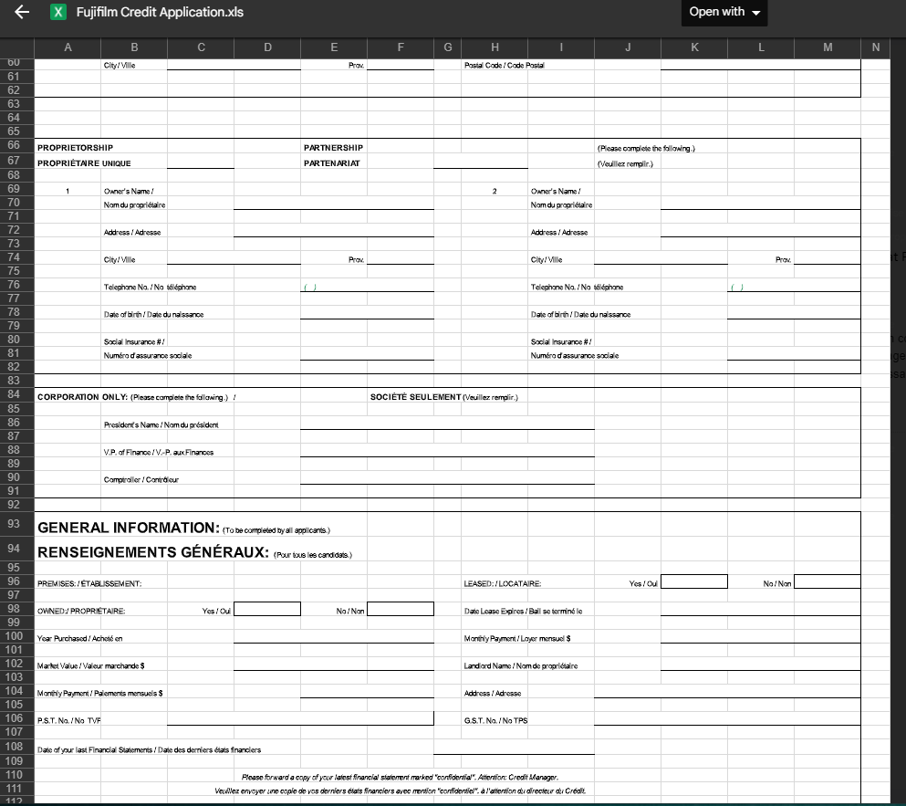Click 'Landlord Name / Nom de propriétaire' label

(521, 666)
